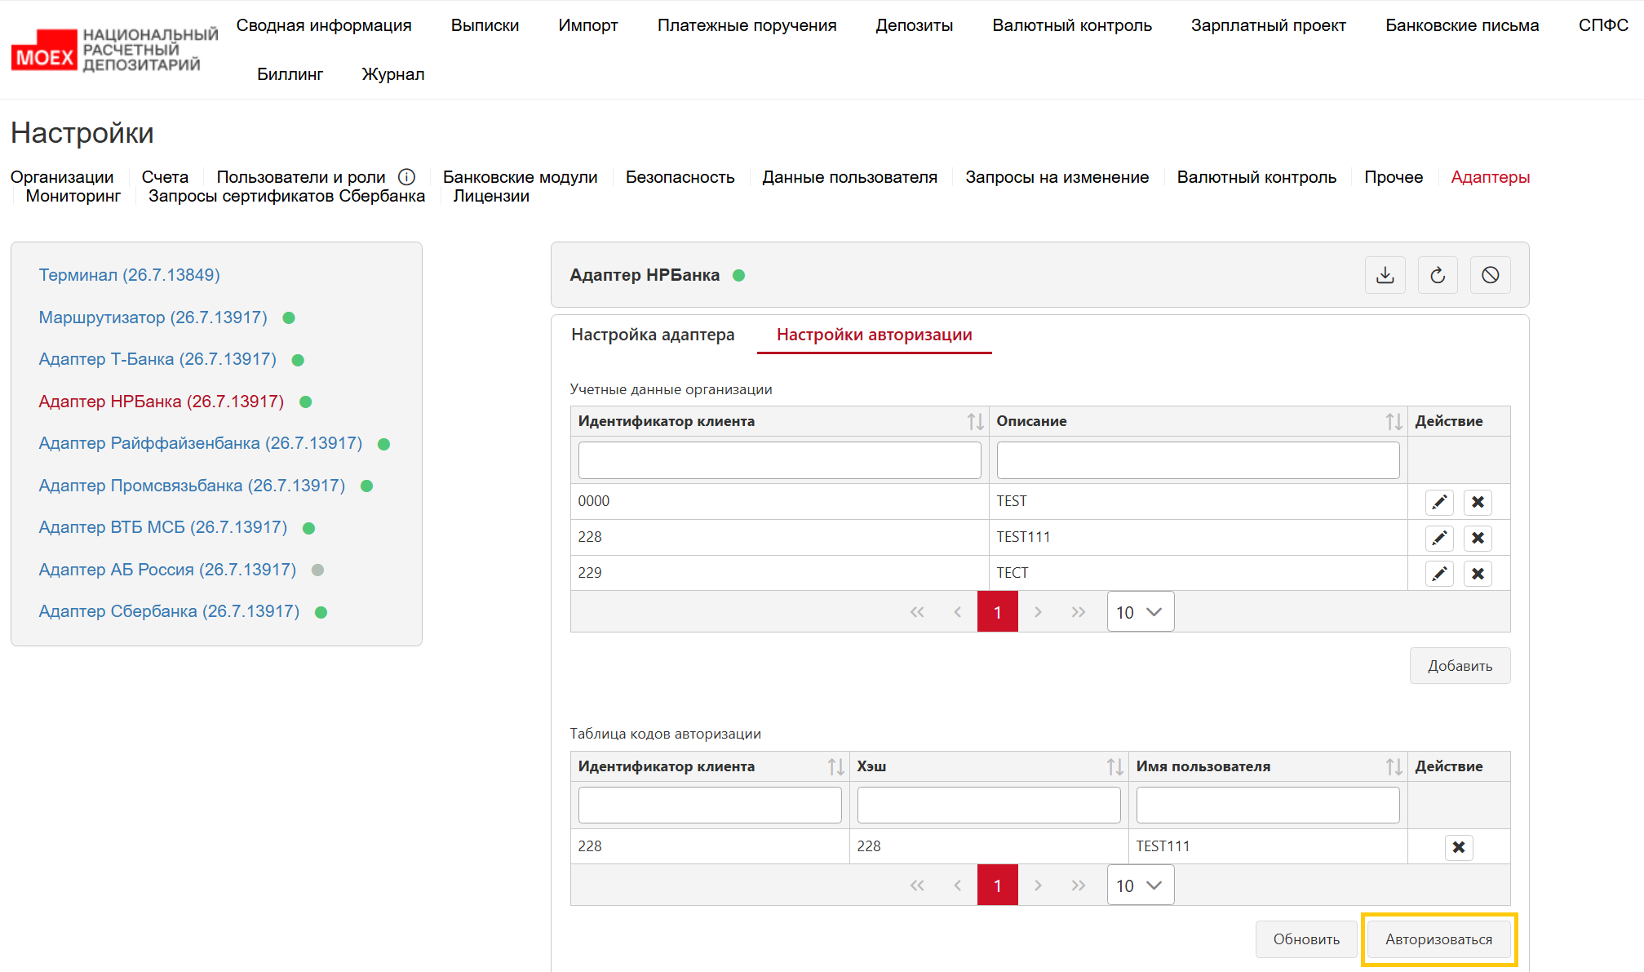Click the Описание filter input field
This screenshot has height=972, width=1644.
[1198, 460]
